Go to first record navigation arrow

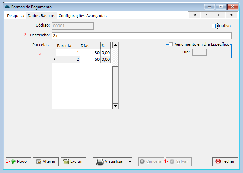(194, 15)
